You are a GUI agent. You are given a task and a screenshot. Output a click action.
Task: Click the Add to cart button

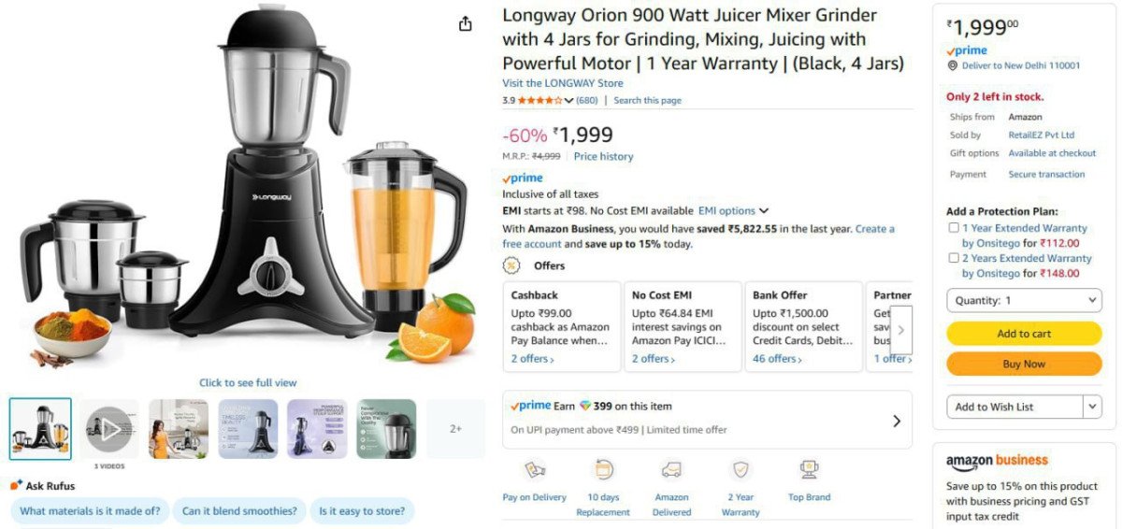coord(1024,334)
